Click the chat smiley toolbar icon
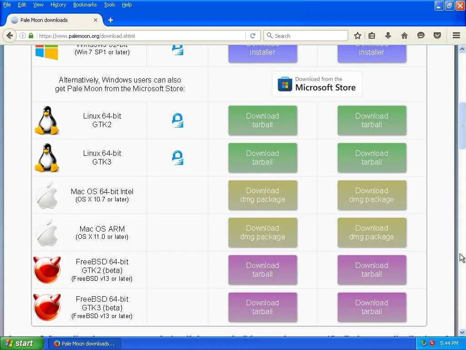This screenshot has height=350, width=466. (421, 36)
